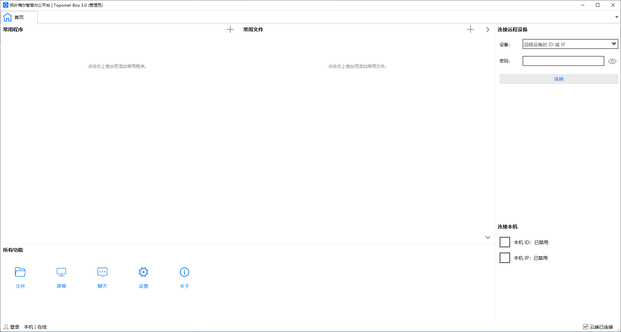Open the 关于 (About) info icon

pos(185,272)
